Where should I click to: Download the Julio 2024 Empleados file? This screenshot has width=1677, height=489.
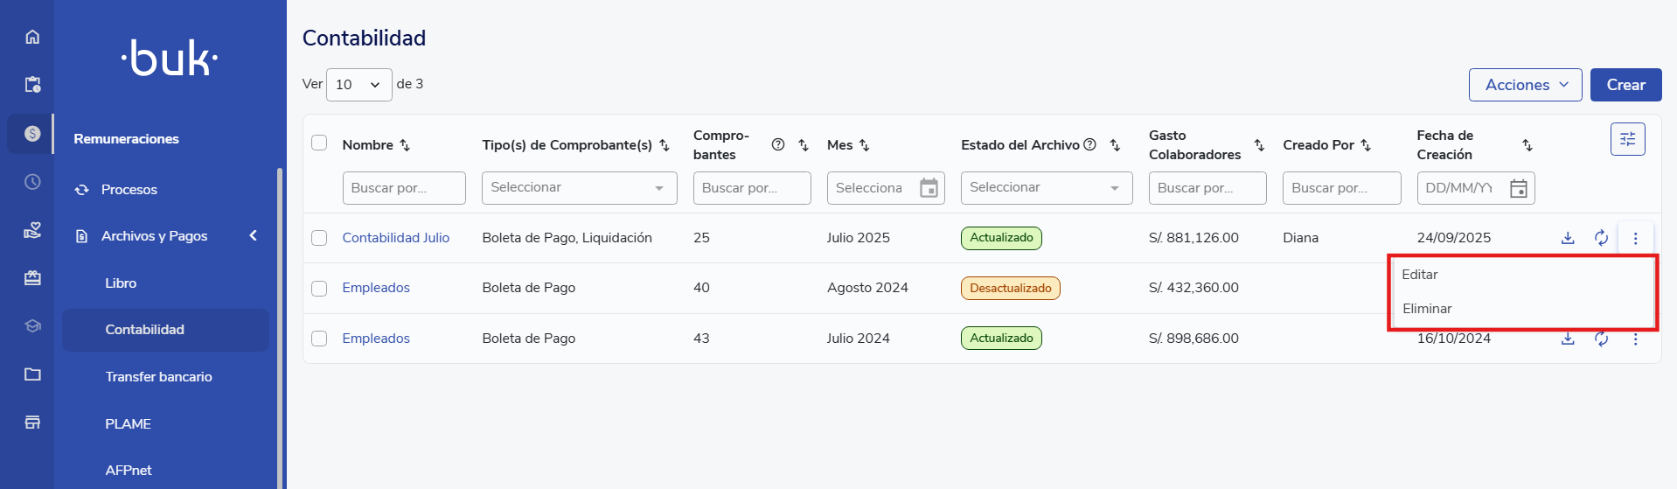[x=1568, y=339]
